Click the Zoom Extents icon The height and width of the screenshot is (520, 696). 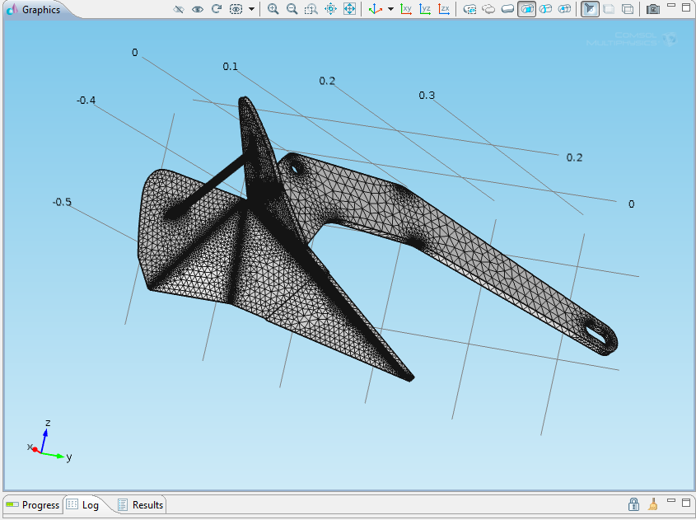click(x=350, y=9)
